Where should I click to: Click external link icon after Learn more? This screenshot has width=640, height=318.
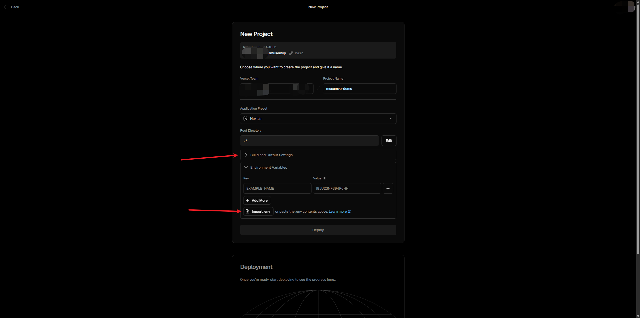click(x=349, y=211)
